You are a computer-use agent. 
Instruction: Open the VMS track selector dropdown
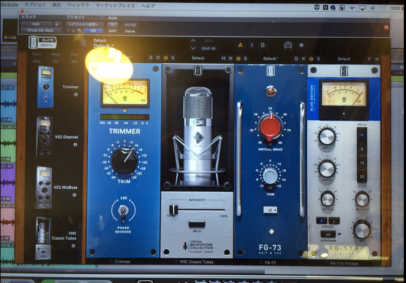coord(37,24)
